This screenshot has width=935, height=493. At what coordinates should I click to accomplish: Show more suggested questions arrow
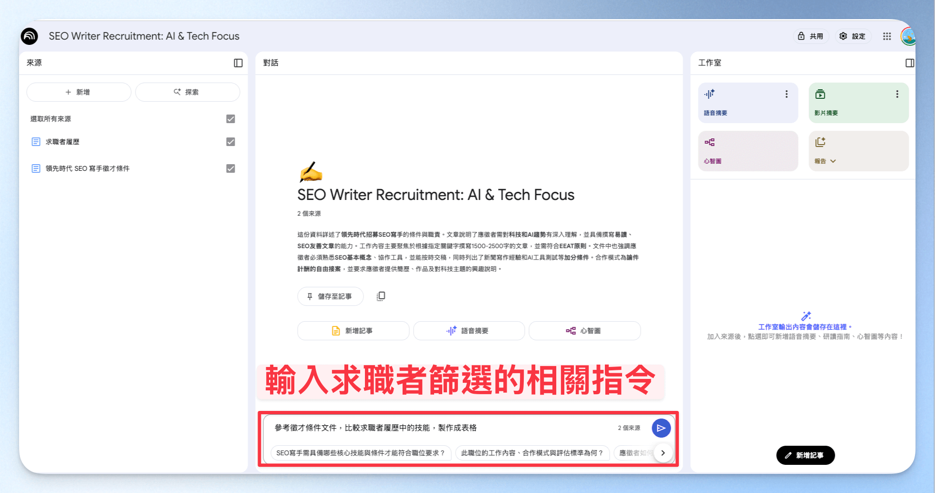(663, 453)
